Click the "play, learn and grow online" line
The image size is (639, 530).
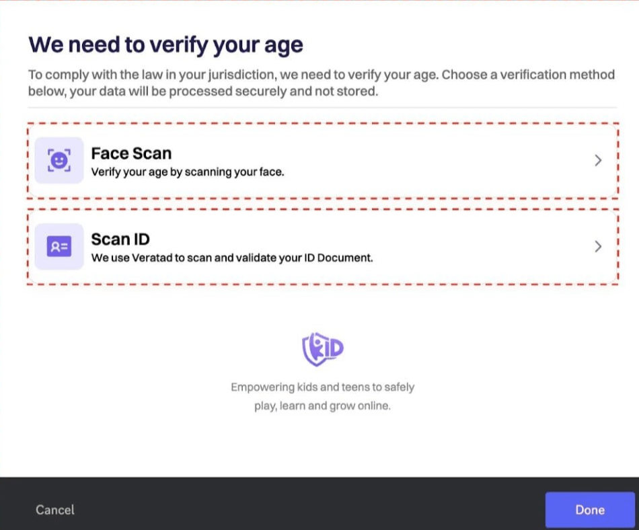click(322, 406)
